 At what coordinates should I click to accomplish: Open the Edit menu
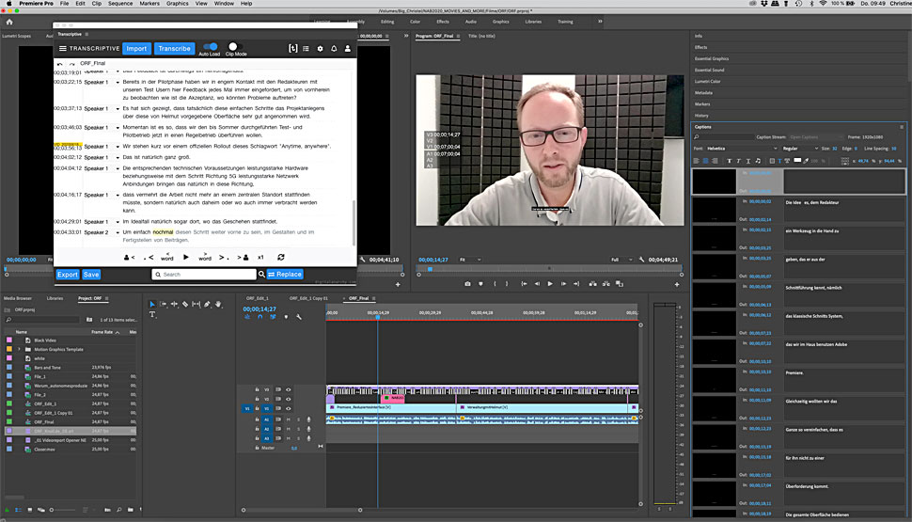click(80, 4)
